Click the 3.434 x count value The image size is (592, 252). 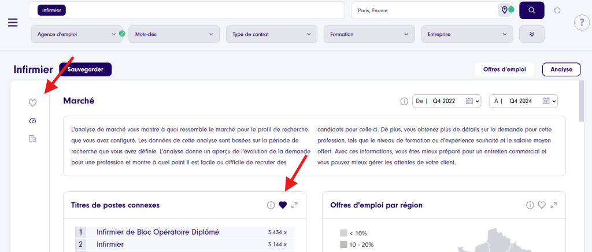tap(277, 232)
